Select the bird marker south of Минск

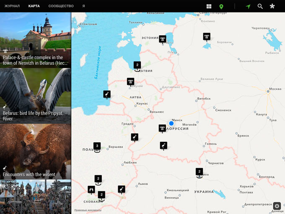point(163,146)
